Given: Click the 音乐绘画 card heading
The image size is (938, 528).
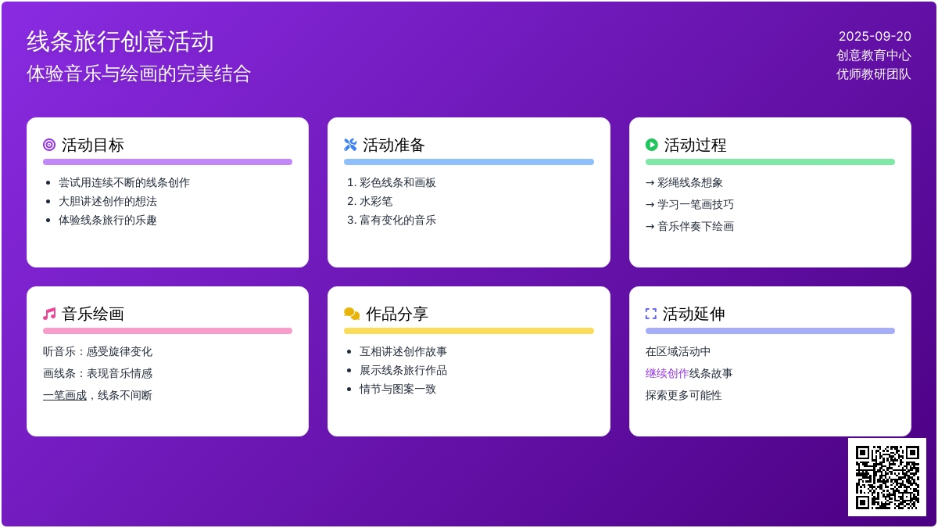Looking at the screenshot, I should coord(93,314).
